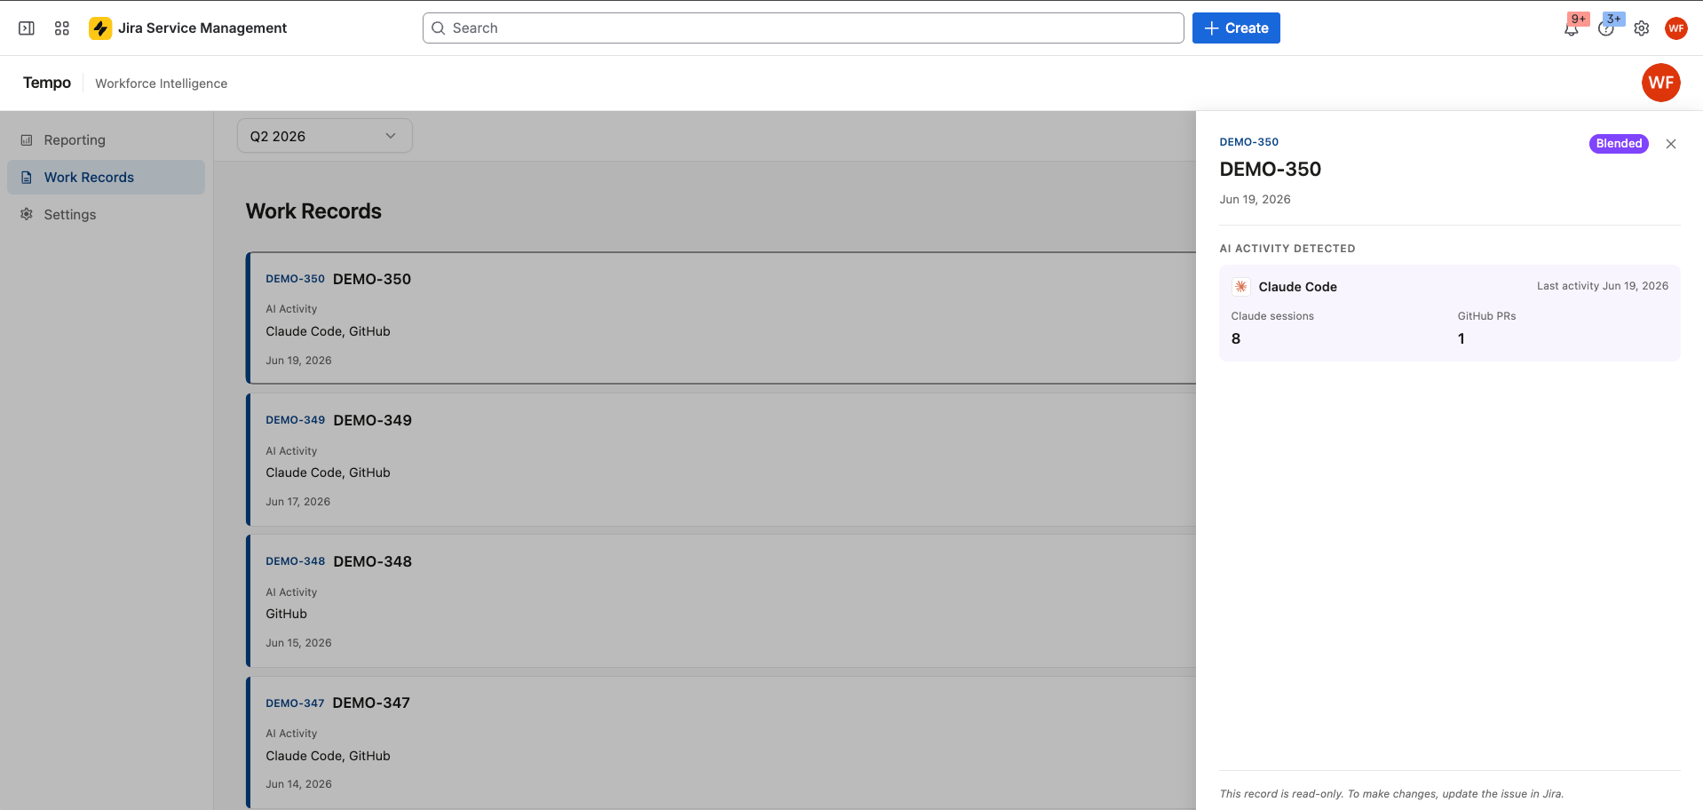Toggle the sidebar collapse icon
This screenshot has height=810, width=1703.
(27, 28)
